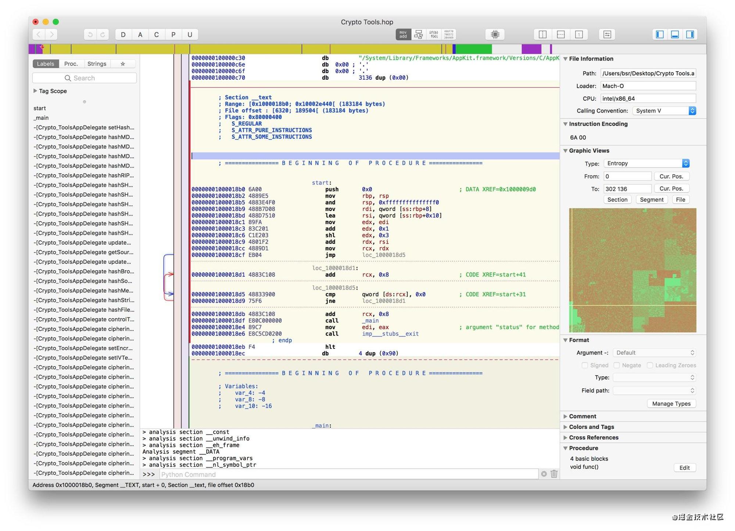This screenshot has height=531, width=735.
Task: Collapse the File Information section
Action: [x=566, y=59]
